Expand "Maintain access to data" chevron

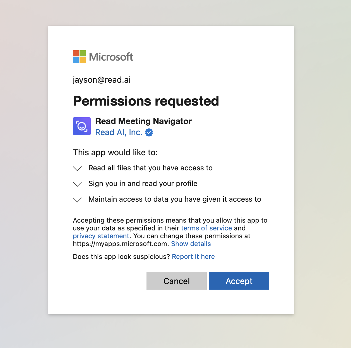77,200
